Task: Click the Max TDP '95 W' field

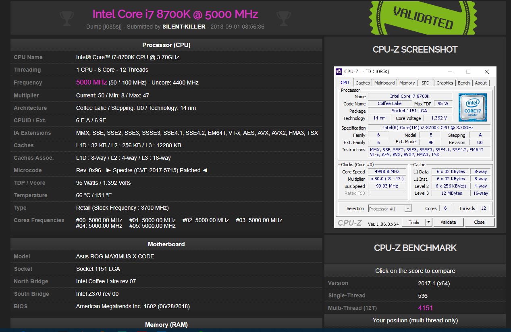Action: pyautogui.click(x=443, y=103)
